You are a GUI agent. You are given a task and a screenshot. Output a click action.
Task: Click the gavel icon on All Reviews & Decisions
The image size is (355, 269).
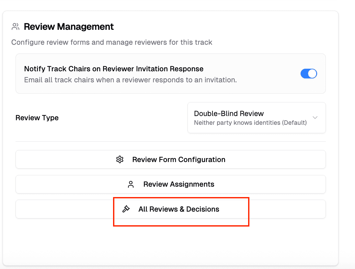126,209
